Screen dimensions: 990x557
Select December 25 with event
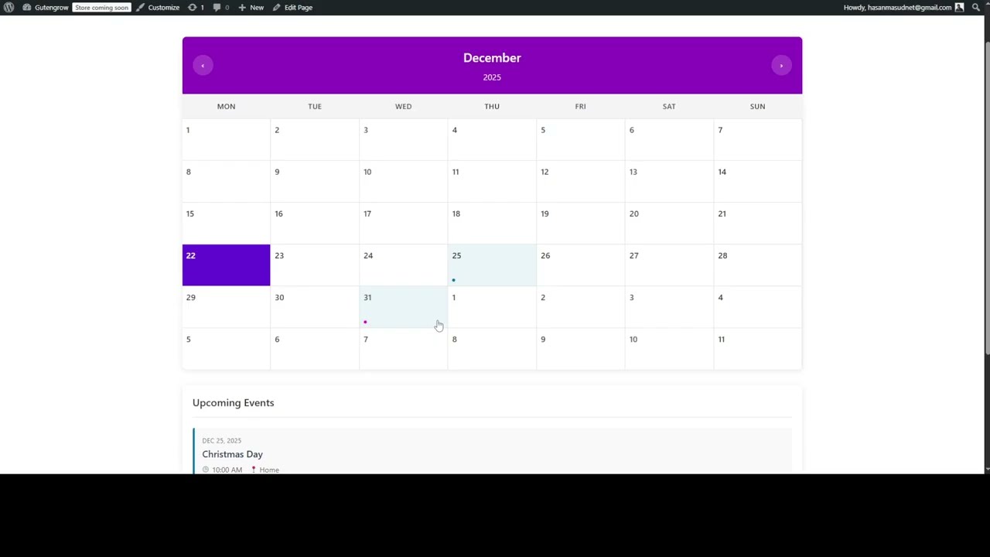coord(492,265)
